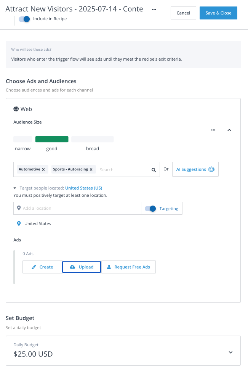This screenshot has height=373, width=248.
Task: Click the green good audience size bar
Action: point(52,139)
